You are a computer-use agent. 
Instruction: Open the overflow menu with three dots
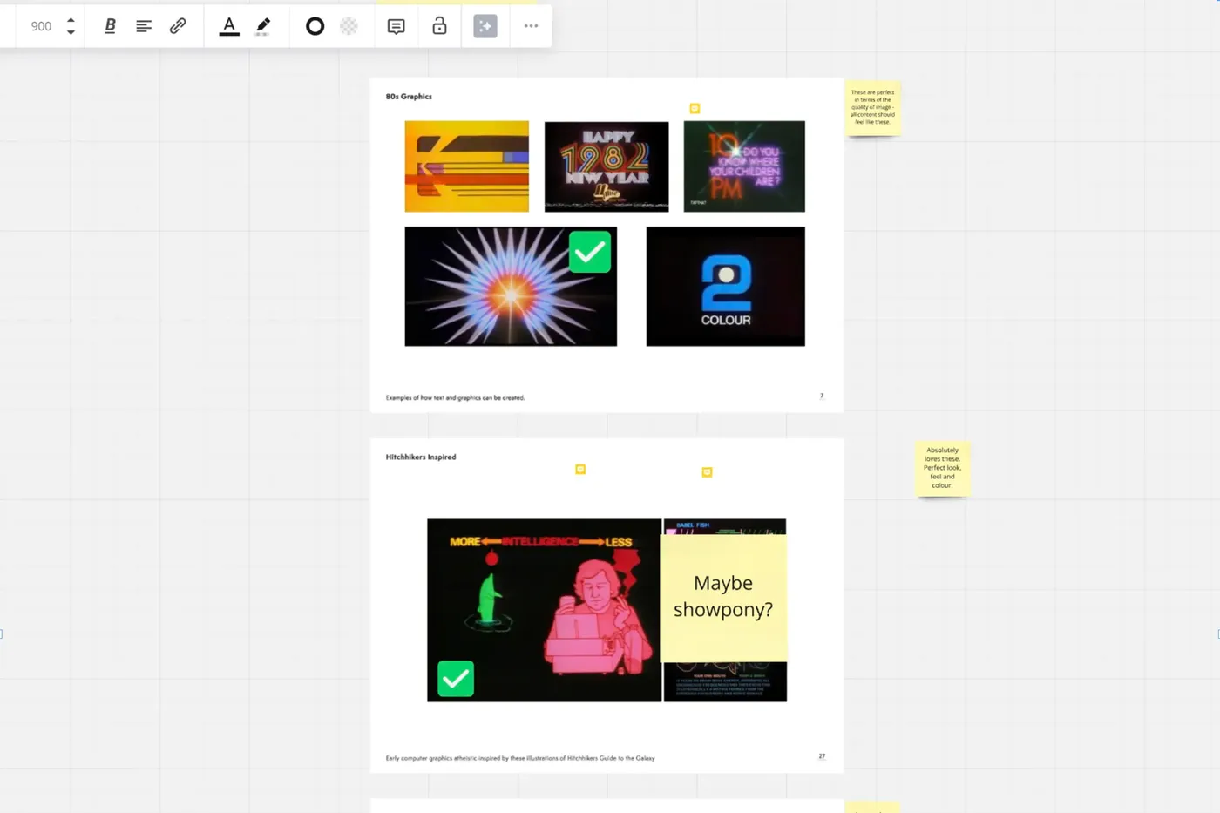pyautogui.click(x=531, y=26)
